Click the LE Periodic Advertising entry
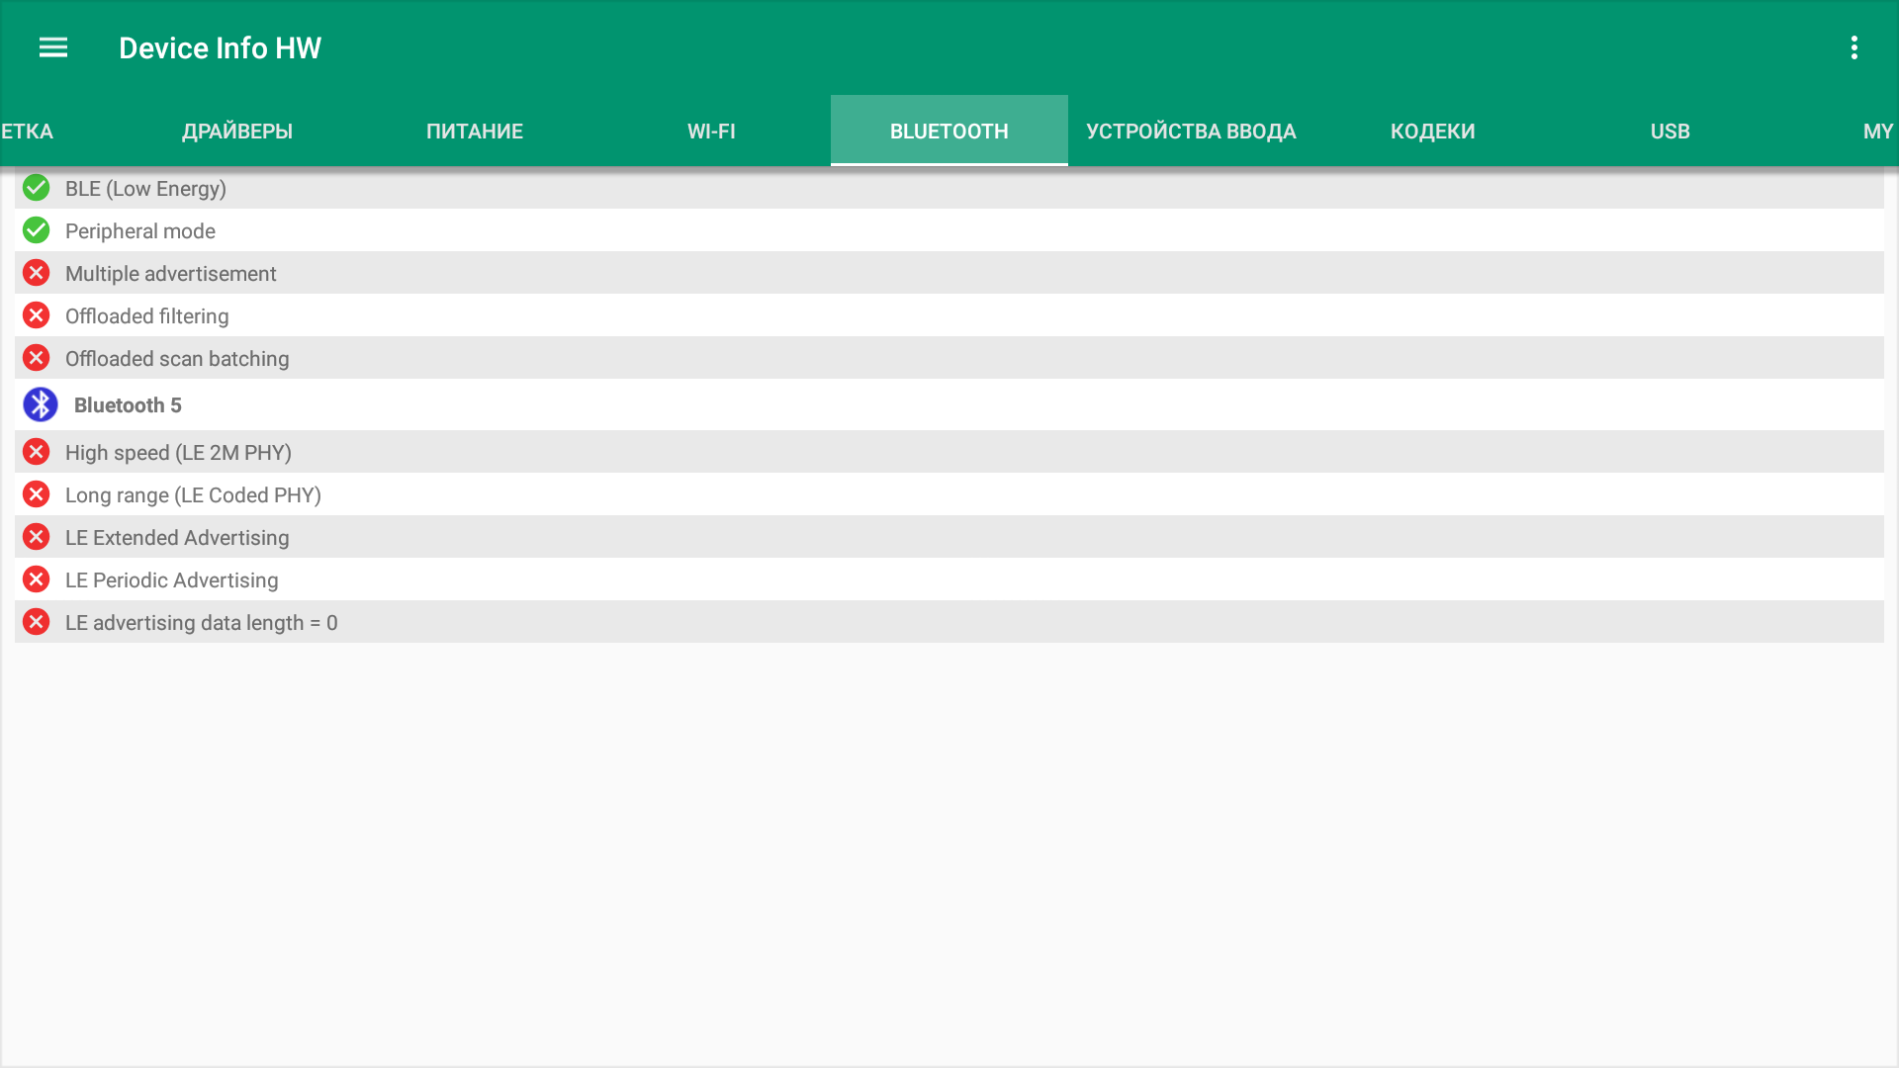The height and width of the screenshot is (1068, 1899). 172,580
